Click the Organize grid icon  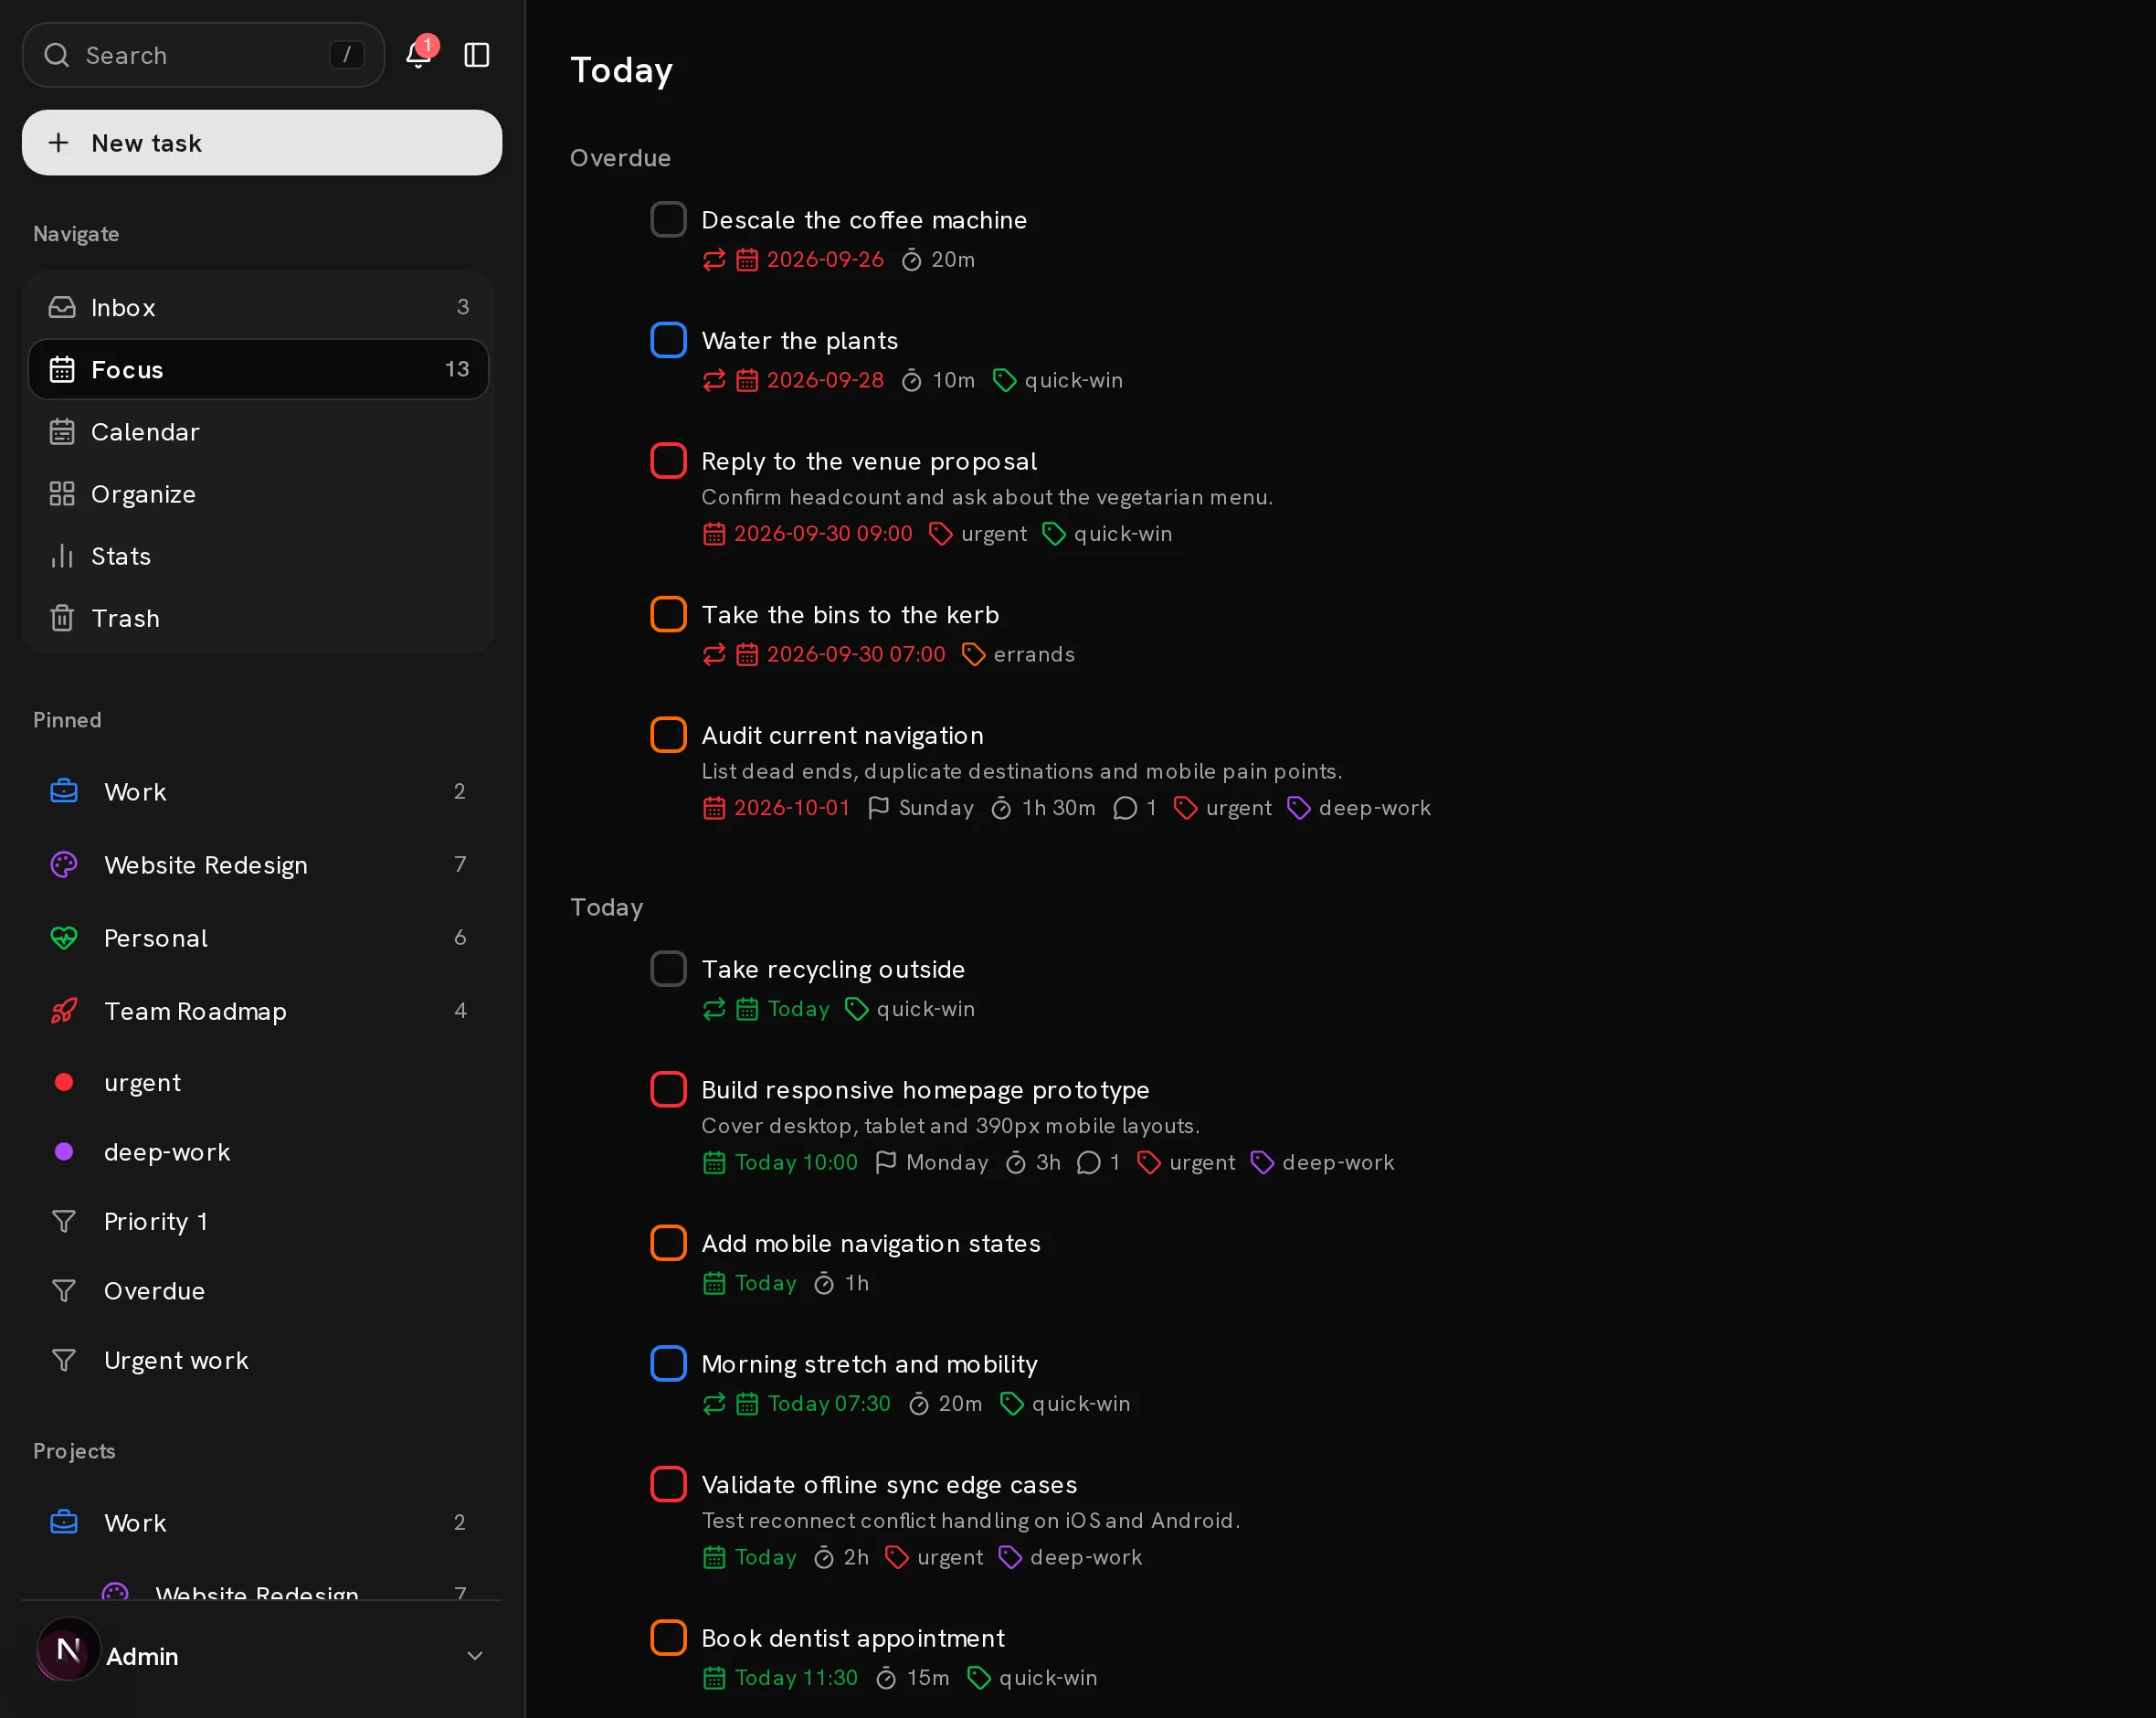[x=62, y=493]
